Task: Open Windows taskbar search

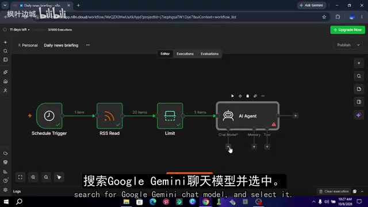Action: [x=19, y=202]
